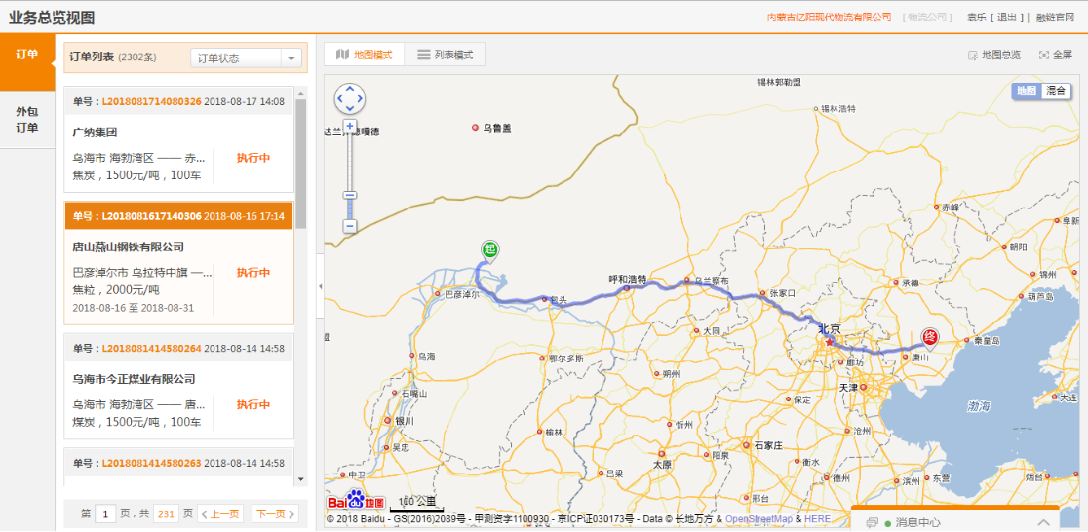The height and width of the screenshot is (532, 1088).
Task: Open order number L2018081414580264
Action: point(151,349)
